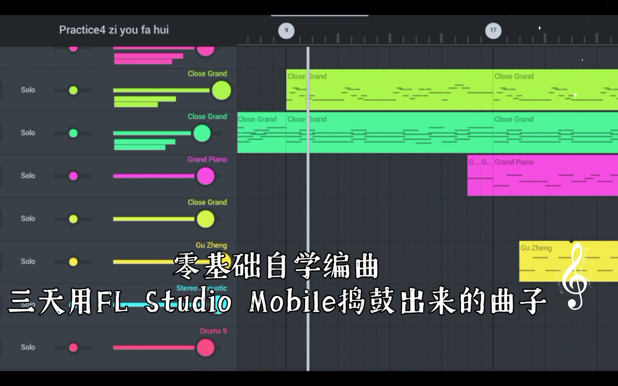Solo the empty Close Grand track below Grand Piano
The height and width of the screenshot is (386, 618).
28,218
